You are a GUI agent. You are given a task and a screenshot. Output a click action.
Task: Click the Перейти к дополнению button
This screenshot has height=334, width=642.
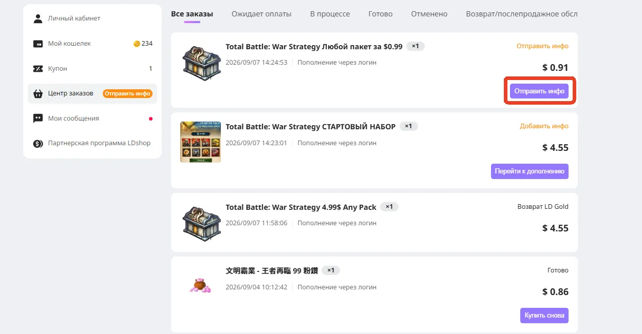coord(530,171)
